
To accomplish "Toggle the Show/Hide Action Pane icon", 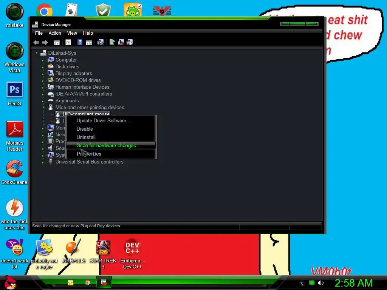I will click(x=88, y=42).
